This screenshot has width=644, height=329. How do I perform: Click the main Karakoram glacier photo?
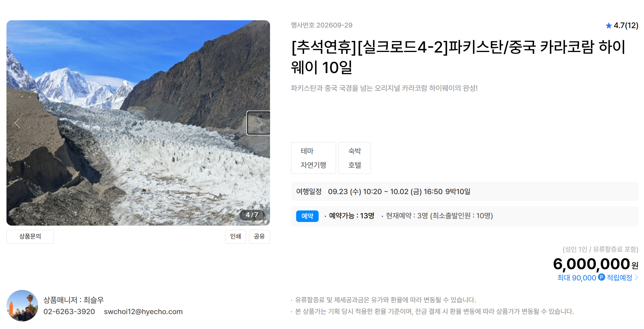coord(138,123)
